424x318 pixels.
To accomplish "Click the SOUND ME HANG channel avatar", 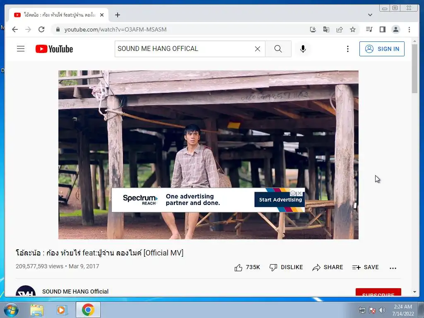I will tap(26, 291).
